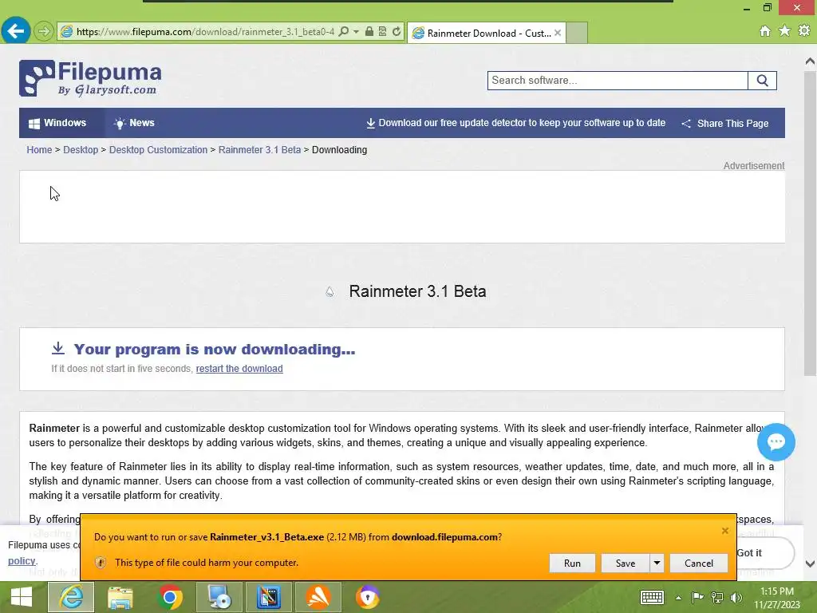Click the compatibility view icon in address bar

382,31
